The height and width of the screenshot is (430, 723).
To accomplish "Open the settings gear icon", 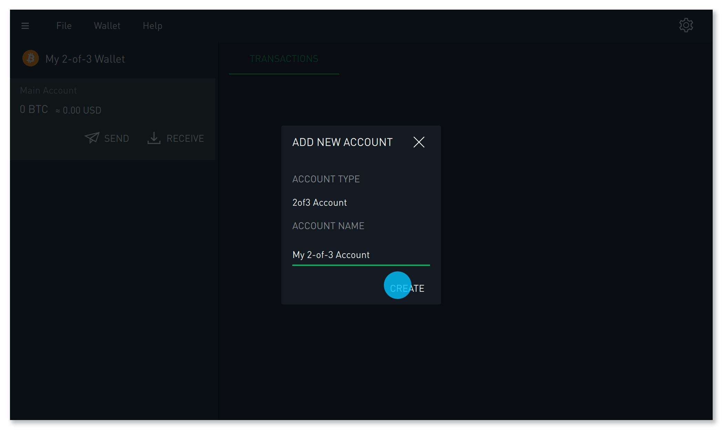I will (x=686, y=25).
